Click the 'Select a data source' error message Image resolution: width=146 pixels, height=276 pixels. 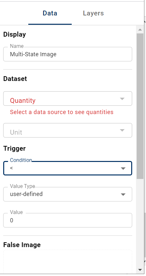(x=62, y=112)
